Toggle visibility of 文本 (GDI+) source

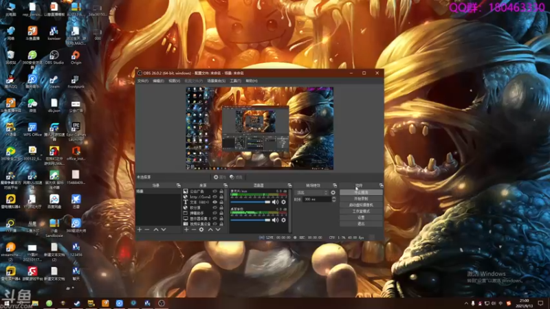point(214,202)
